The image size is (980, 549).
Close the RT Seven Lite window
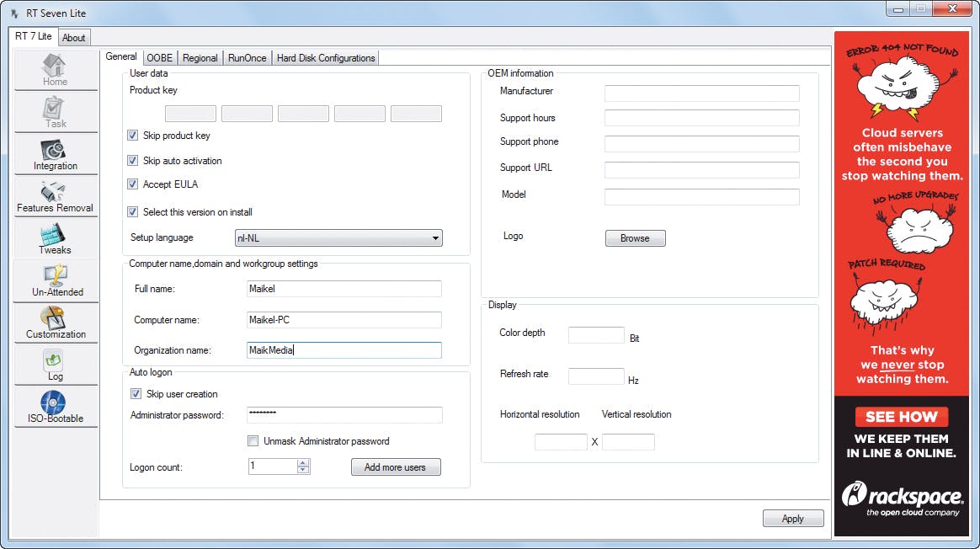point(952,8)
